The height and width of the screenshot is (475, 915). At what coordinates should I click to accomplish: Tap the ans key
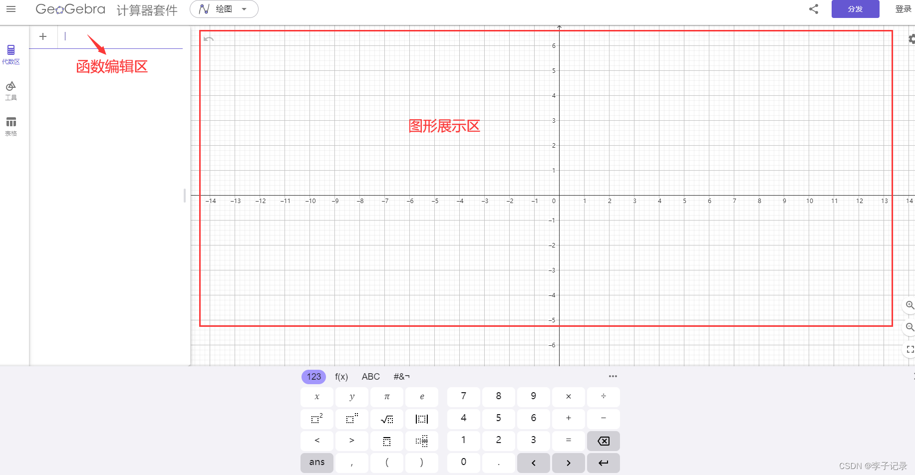point(317,463)
